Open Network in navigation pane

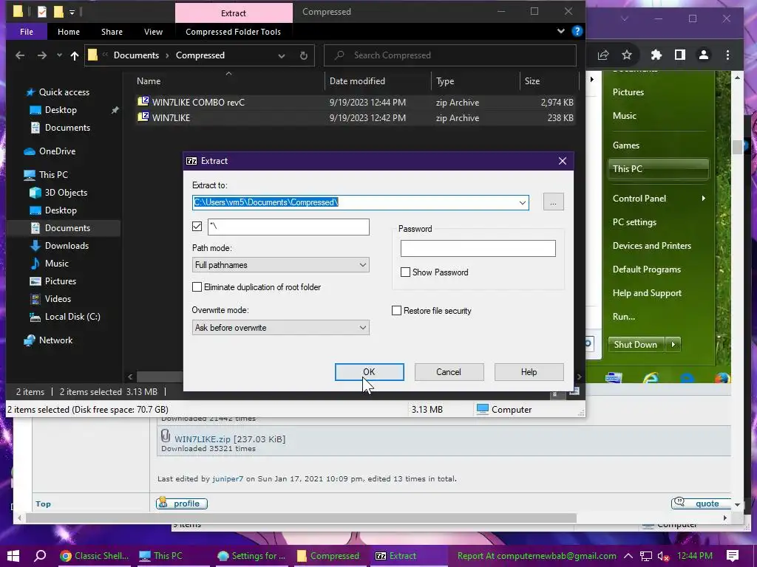coord(55,340)
